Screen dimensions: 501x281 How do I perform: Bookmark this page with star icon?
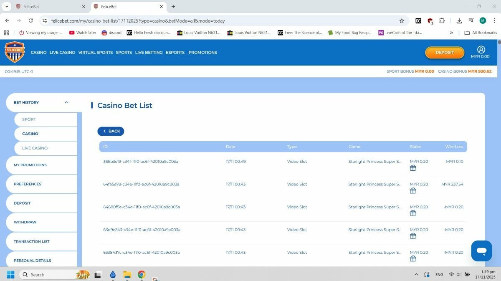pos(402,20)
